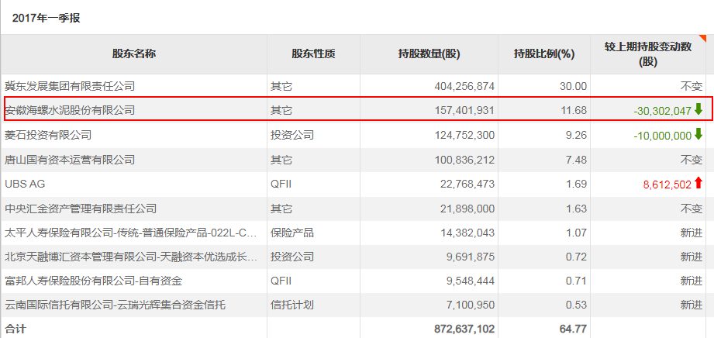Image resolution: width=714 pixels, height=338 pixels.
Task: Open shareholder 中央汇金资产管理有限责任公司
Action: click(81, 209)
